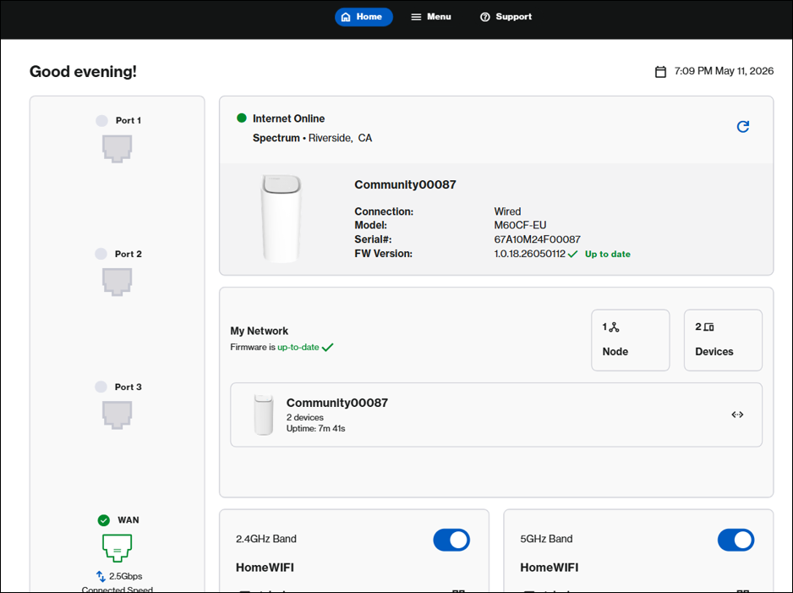Select the Port 1 ethernet jack icon
793x593 pixels.
[118, 149]
